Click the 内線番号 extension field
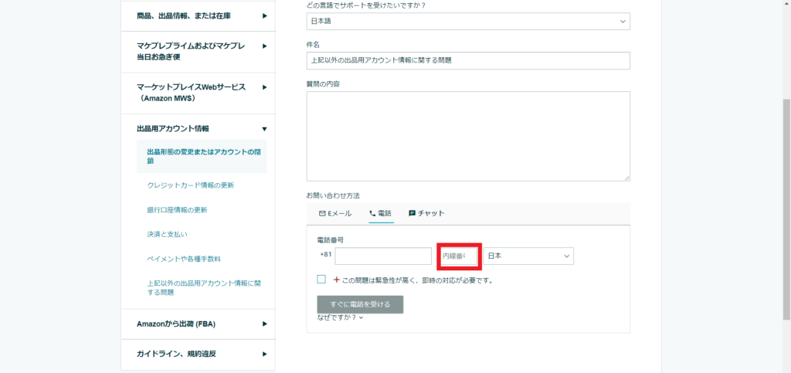 coord(459,256)
